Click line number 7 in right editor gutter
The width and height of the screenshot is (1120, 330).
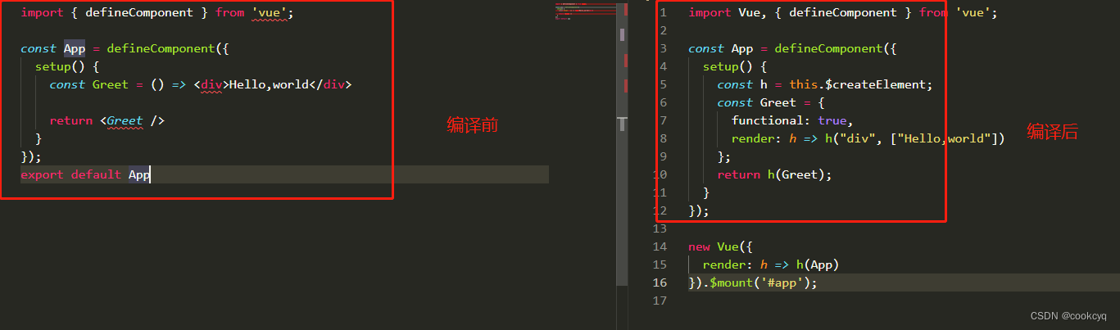[x=664, y=121]
